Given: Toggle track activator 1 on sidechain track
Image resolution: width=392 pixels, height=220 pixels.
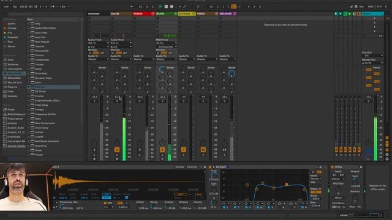Looking at the screenshot, I should coord(94,150).
